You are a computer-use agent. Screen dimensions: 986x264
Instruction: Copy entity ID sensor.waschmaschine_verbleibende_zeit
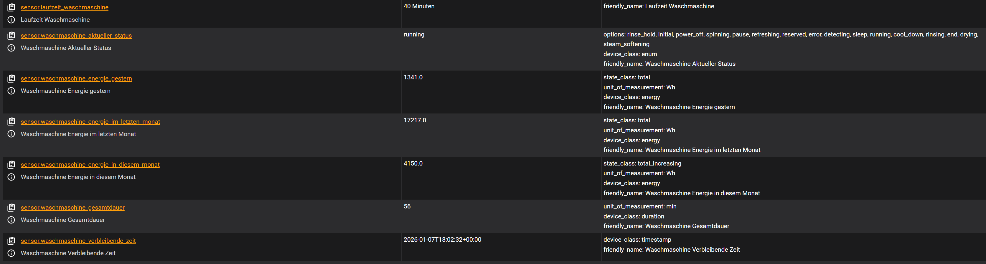click(11, 241)
